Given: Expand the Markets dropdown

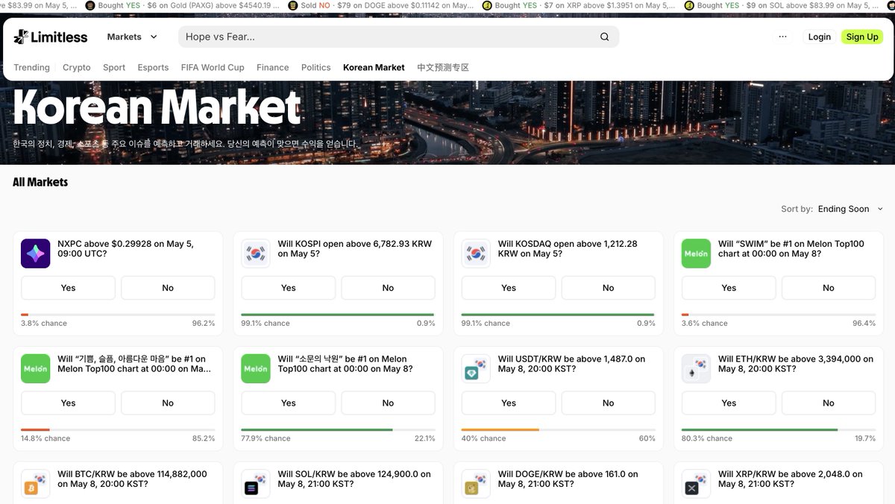Looking at the screenshot, I should click(132, 37).
